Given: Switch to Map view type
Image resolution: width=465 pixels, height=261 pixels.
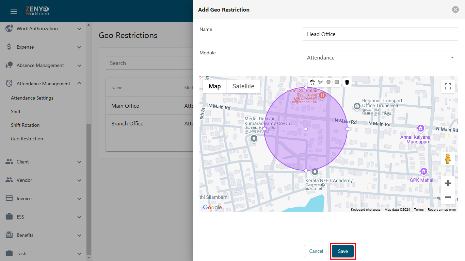Looking at the screenshot, I should click(215, 86).
